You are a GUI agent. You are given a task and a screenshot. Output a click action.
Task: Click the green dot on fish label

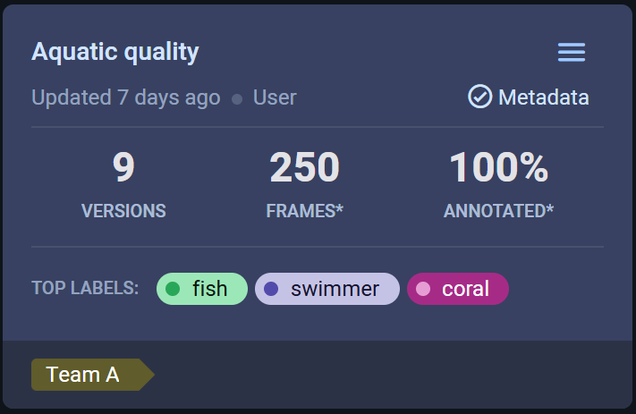[174, 289]
